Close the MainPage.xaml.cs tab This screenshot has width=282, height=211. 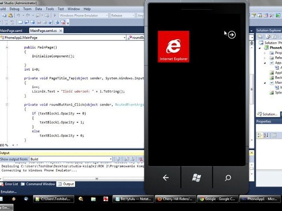61,31
